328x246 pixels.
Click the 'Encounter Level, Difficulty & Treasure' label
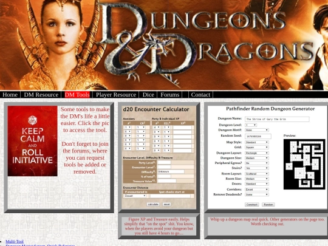click(x=148, y=158)
